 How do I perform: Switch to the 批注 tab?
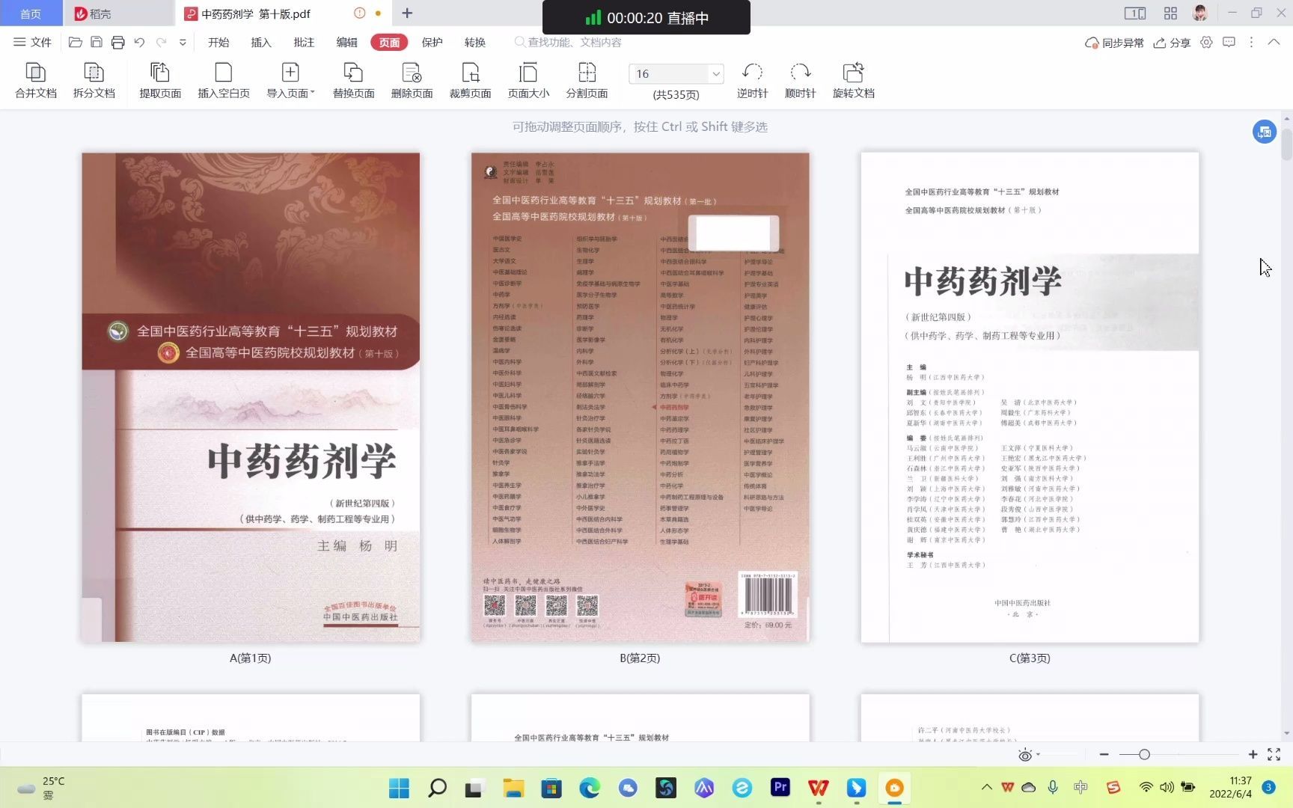point(304,43)
